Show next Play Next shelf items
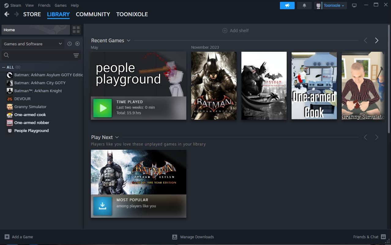Image resolution: width=391 pixels, height=245 pixels. coord(377,137)
